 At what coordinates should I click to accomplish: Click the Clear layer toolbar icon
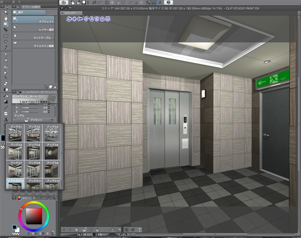click(107, 3)
